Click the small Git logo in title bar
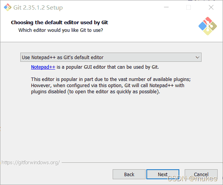 (x=8, y=7)
